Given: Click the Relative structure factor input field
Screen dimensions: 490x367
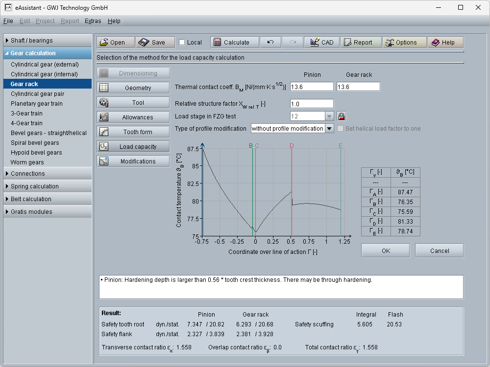Looking at the screenshot, I should (312, 104).
